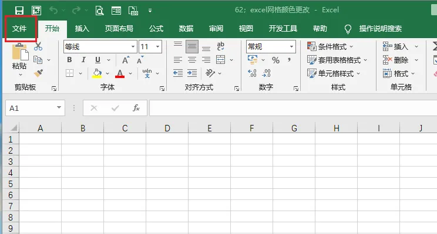
Task: Align text left
Action: 178,60
